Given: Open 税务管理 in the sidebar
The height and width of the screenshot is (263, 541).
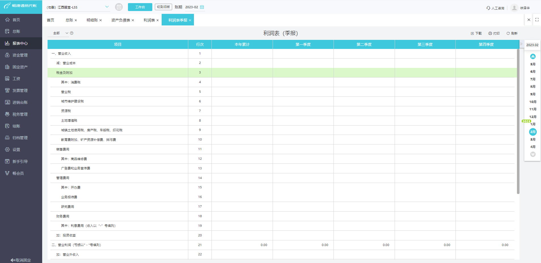Looking at the screenshot, I should pyautogui.click(x=20, y=114).
